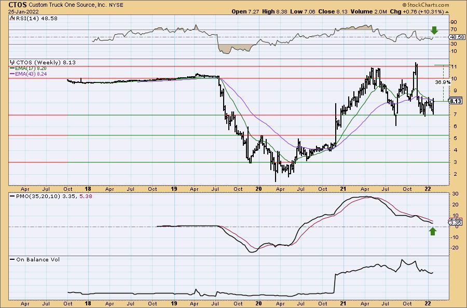The height and width of the screenshot is (308, 467).
Task: Click the High 8.38 value
Action: tap(274, 11)
